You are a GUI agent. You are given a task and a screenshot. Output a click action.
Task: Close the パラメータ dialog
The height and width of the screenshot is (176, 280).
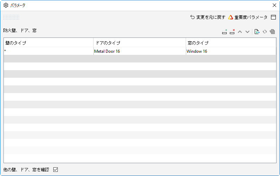click(x=274, y=5)
